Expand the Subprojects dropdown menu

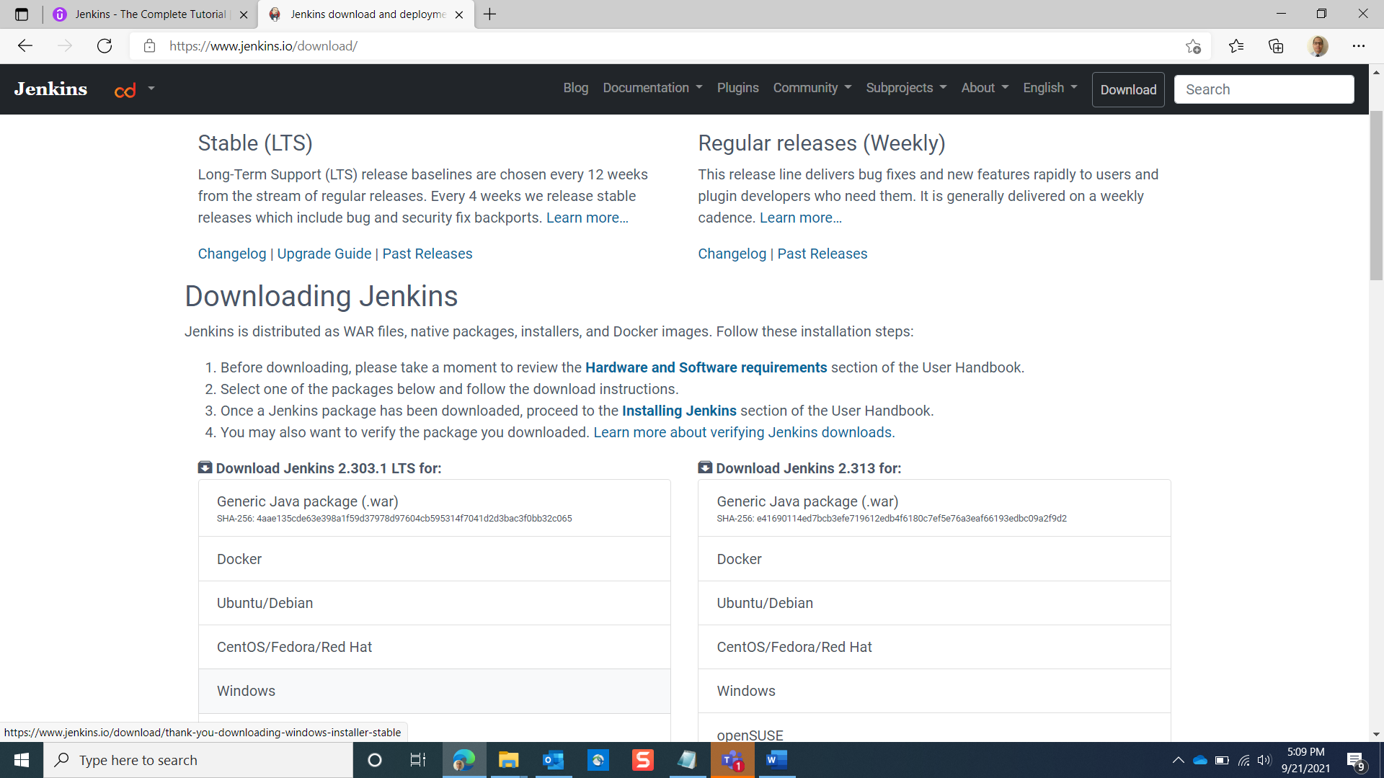[906, 88]
